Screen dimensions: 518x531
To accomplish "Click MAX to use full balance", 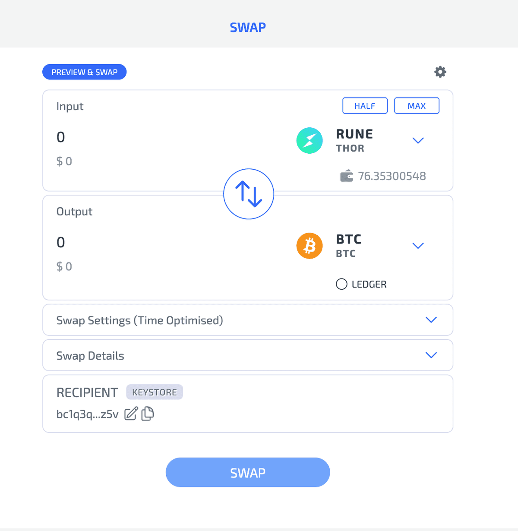I will tap(416, 105).
